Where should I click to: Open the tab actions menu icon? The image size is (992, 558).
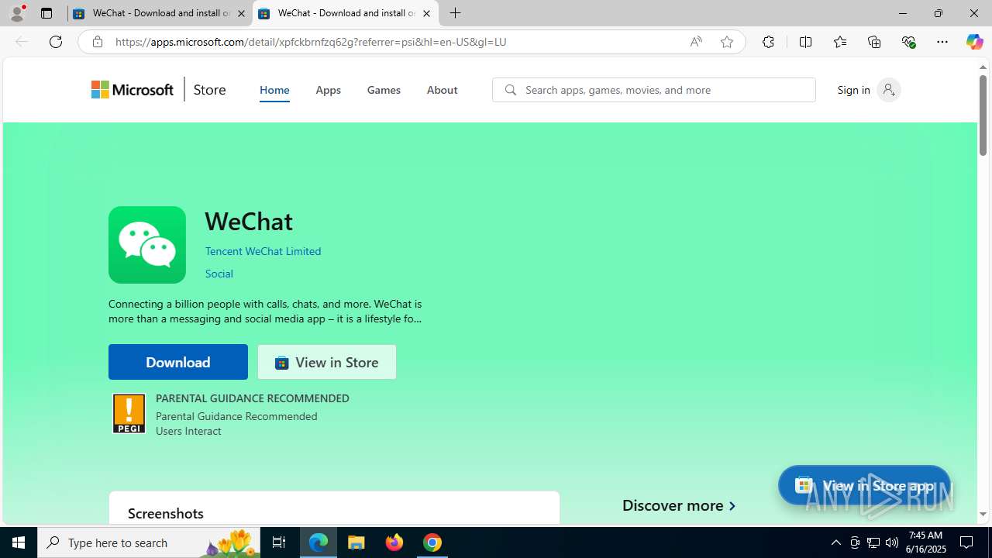(46, 13)
